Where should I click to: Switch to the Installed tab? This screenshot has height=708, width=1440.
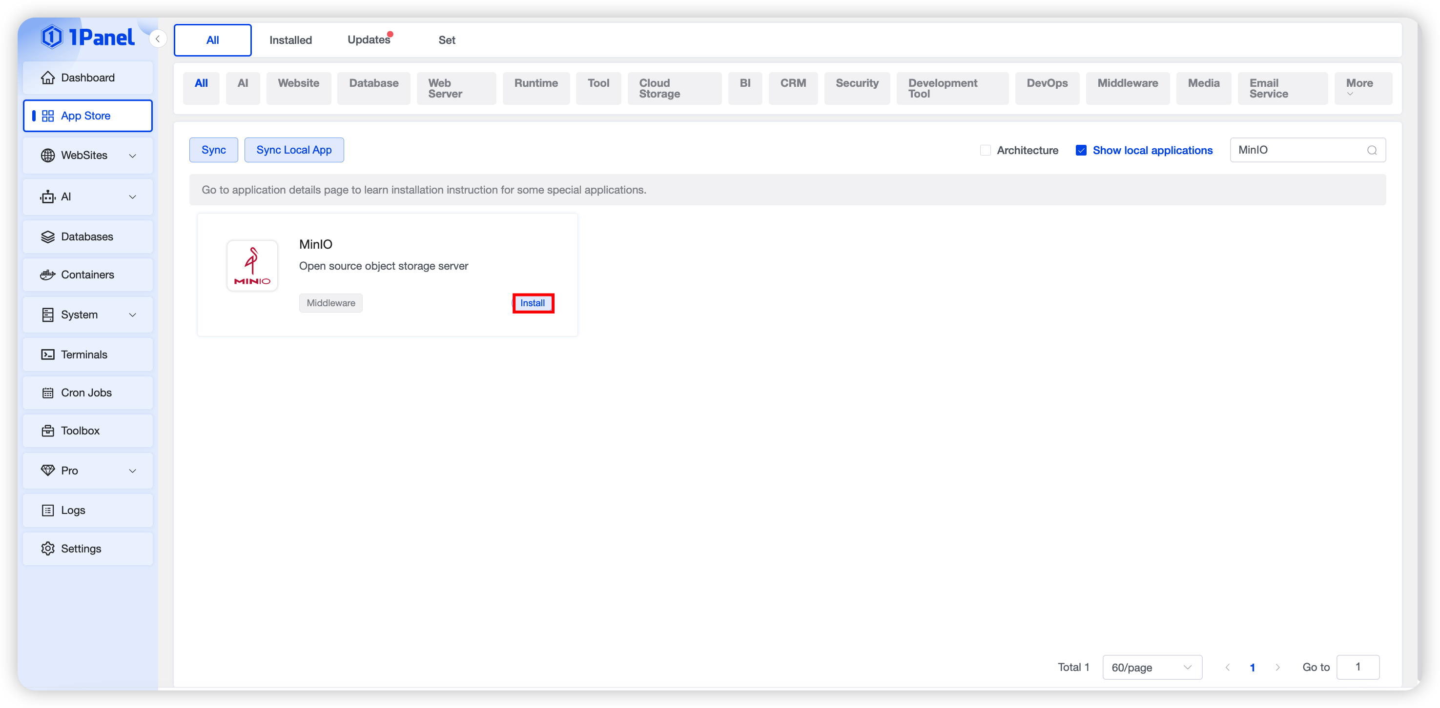[x=290, y=40]
